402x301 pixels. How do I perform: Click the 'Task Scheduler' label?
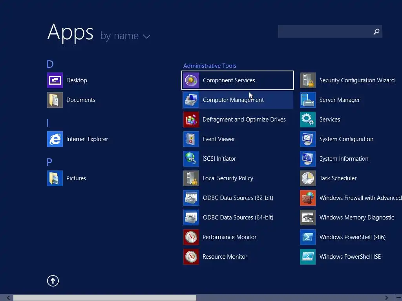point(338,178)
